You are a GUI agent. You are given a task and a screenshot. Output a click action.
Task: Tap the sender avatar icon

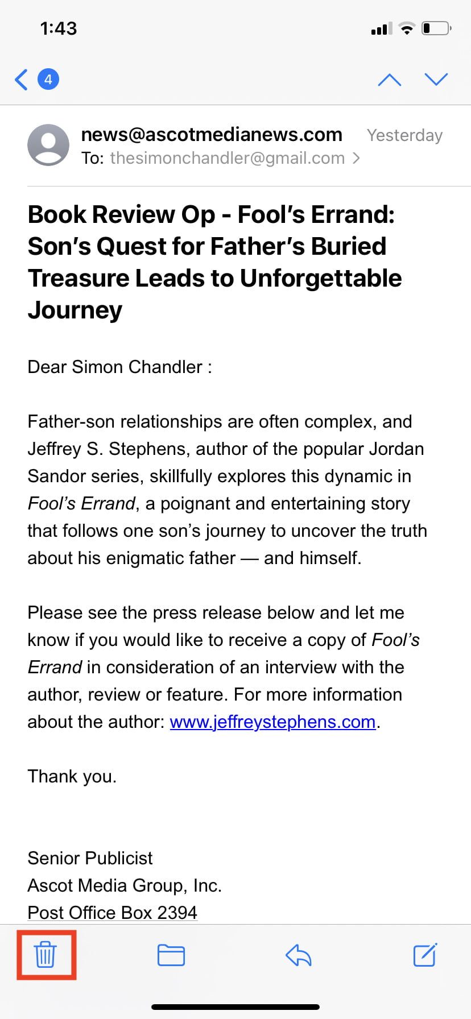coord(48,145)
